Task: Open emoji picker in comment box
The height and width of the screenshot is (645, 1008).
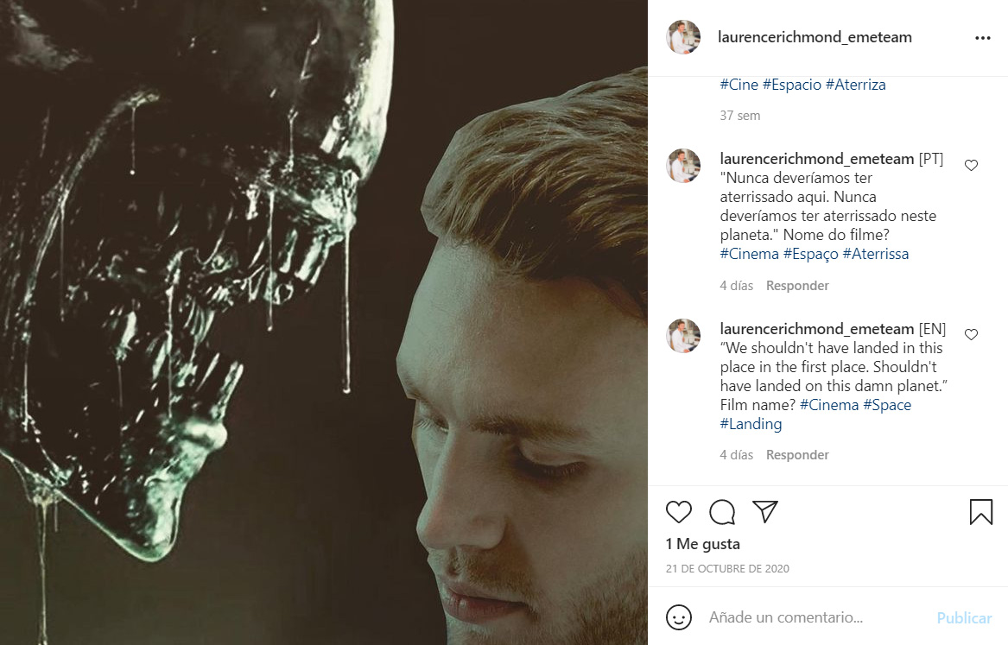Action: [x=680, y=617]
